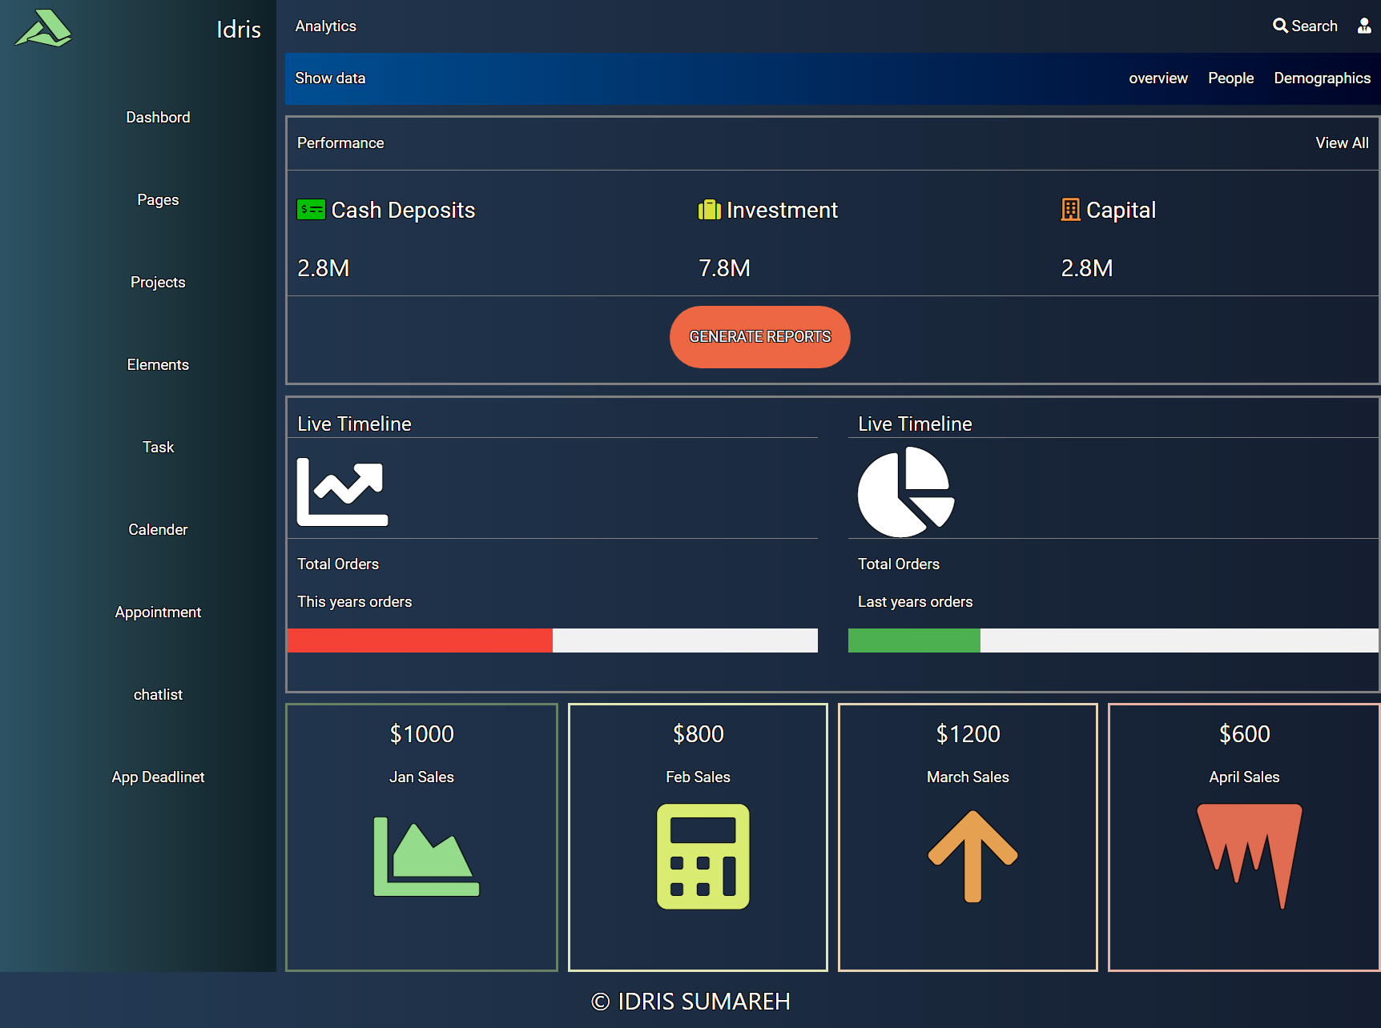The image size is (1381, 1028).
Task: Go to Projects in the sidebar
Action: pos(158,282)
